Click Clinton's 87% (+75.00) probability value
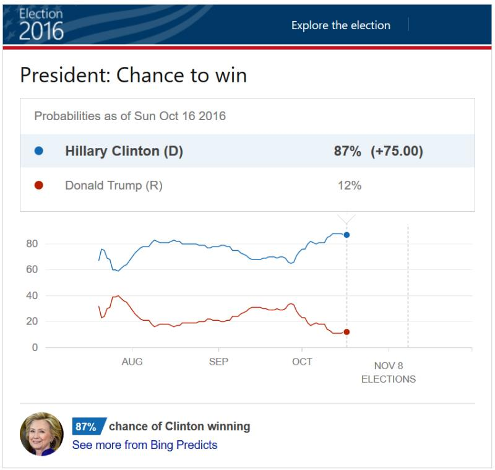This screenshot has height=470, width=495. [x=378, y=151]
